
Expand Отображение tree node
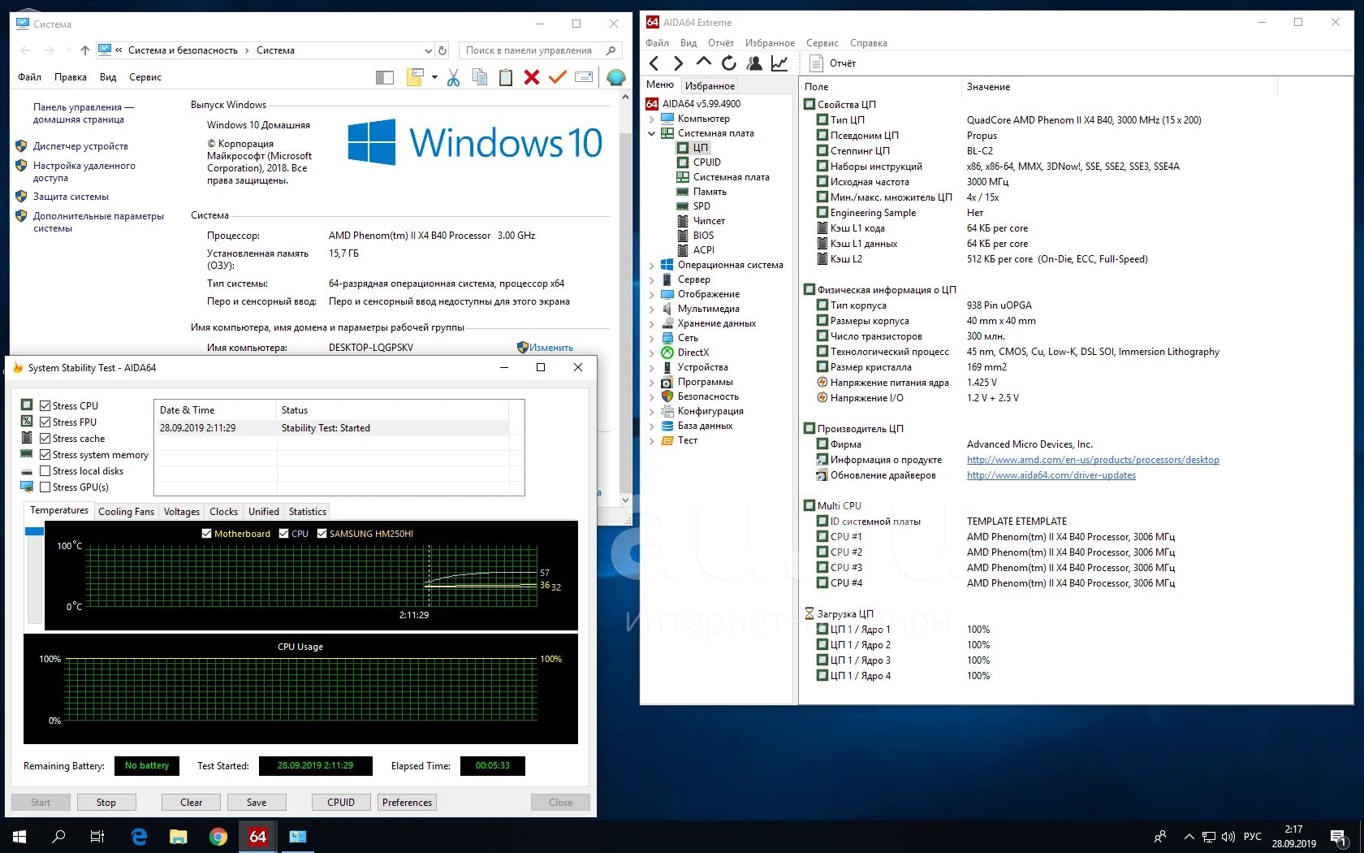pos(651,294)
